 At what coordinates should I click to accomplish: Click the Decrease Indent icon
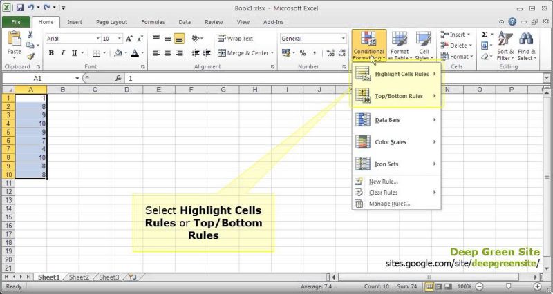coord(195,53)
